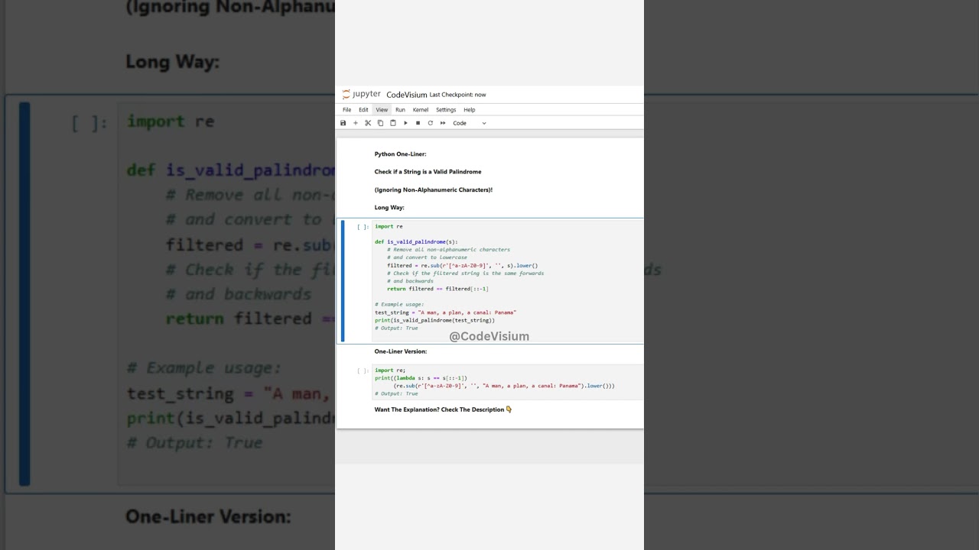Restart the kernel

coord(430,123)
